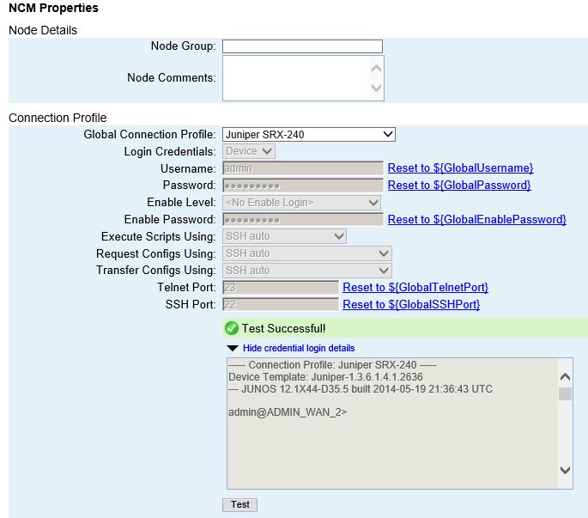
Task: Click the 'Node Details' section heading
Action: (x=43, y=30)
